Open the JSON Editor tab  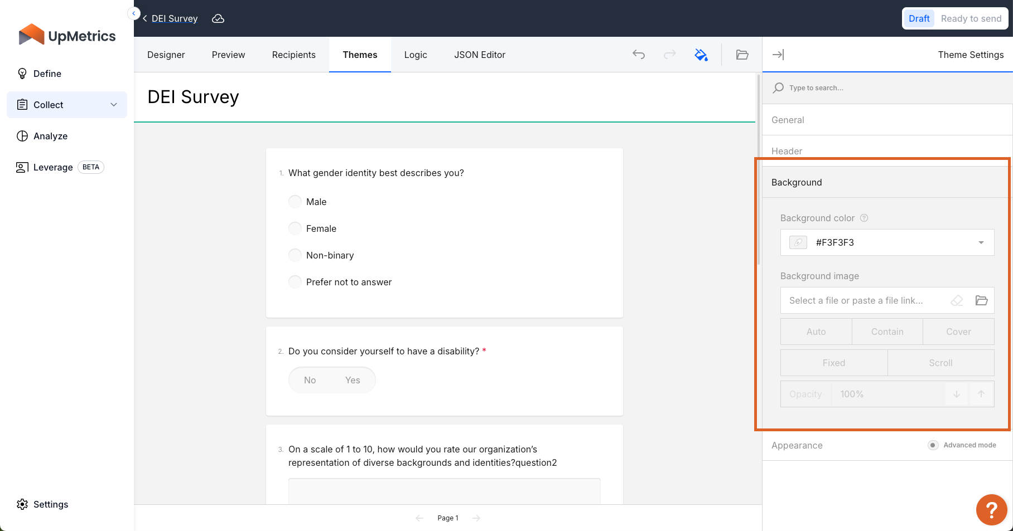(x=479, y=55)
